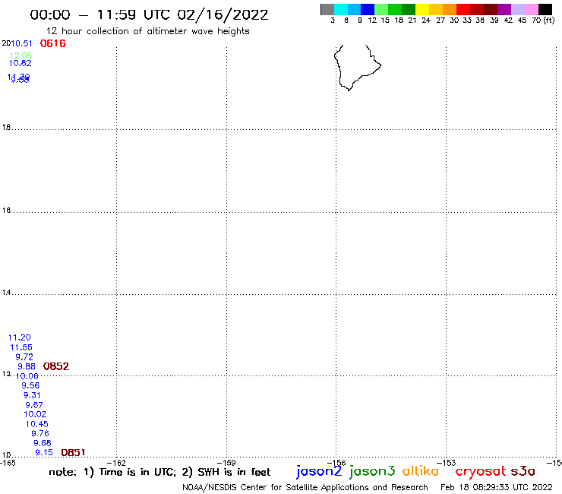The height and width of the screenshot is (494, 562).
Task: Select the timestamp 'Feb 18 08:29:33 UTC 2022'
Action: click(x=497, y=487)
